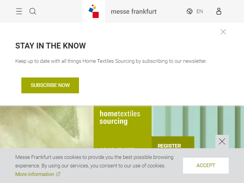Open the More information cookie link
The height and width of the screenshot is (183, 244).
point(35,174)
